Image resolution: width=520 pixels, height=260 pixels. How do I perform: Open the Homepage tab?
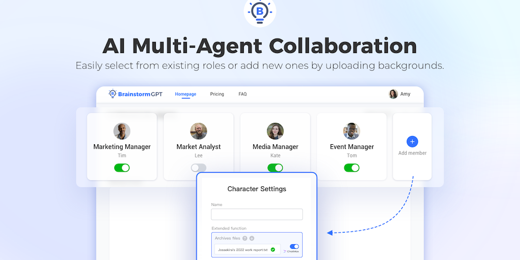point(185,94)
